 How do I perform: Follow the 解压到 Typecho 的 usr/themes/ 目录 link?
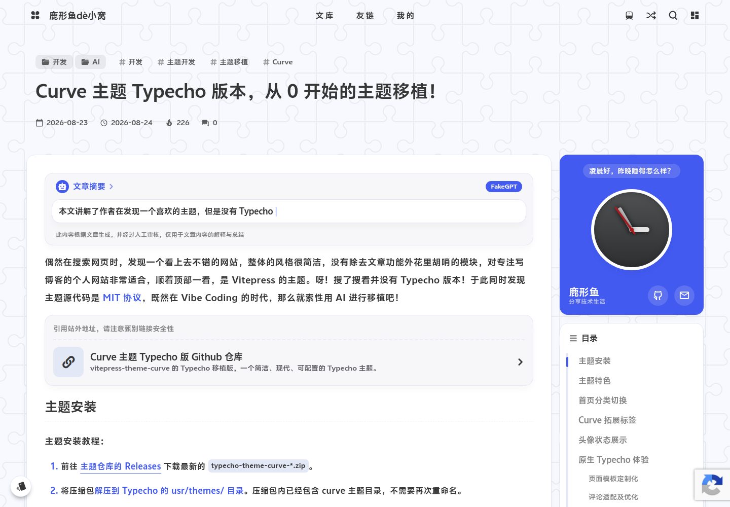[x=169, y=491]
